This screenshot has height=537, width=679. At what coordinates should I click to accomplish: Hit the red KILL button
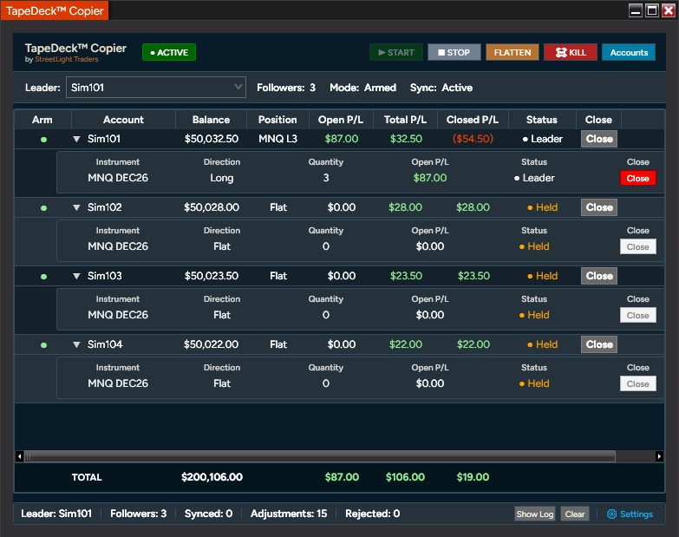pos(571,52)
